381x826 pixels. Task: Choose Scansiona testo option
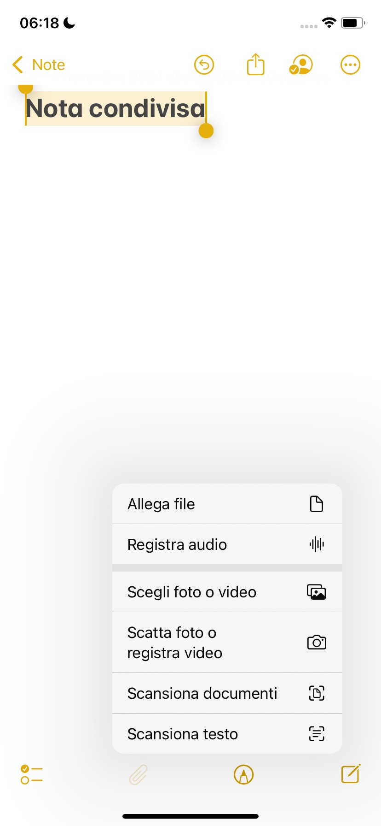(183, 734)
